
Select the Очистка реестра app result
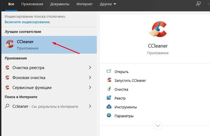[49, 68]
